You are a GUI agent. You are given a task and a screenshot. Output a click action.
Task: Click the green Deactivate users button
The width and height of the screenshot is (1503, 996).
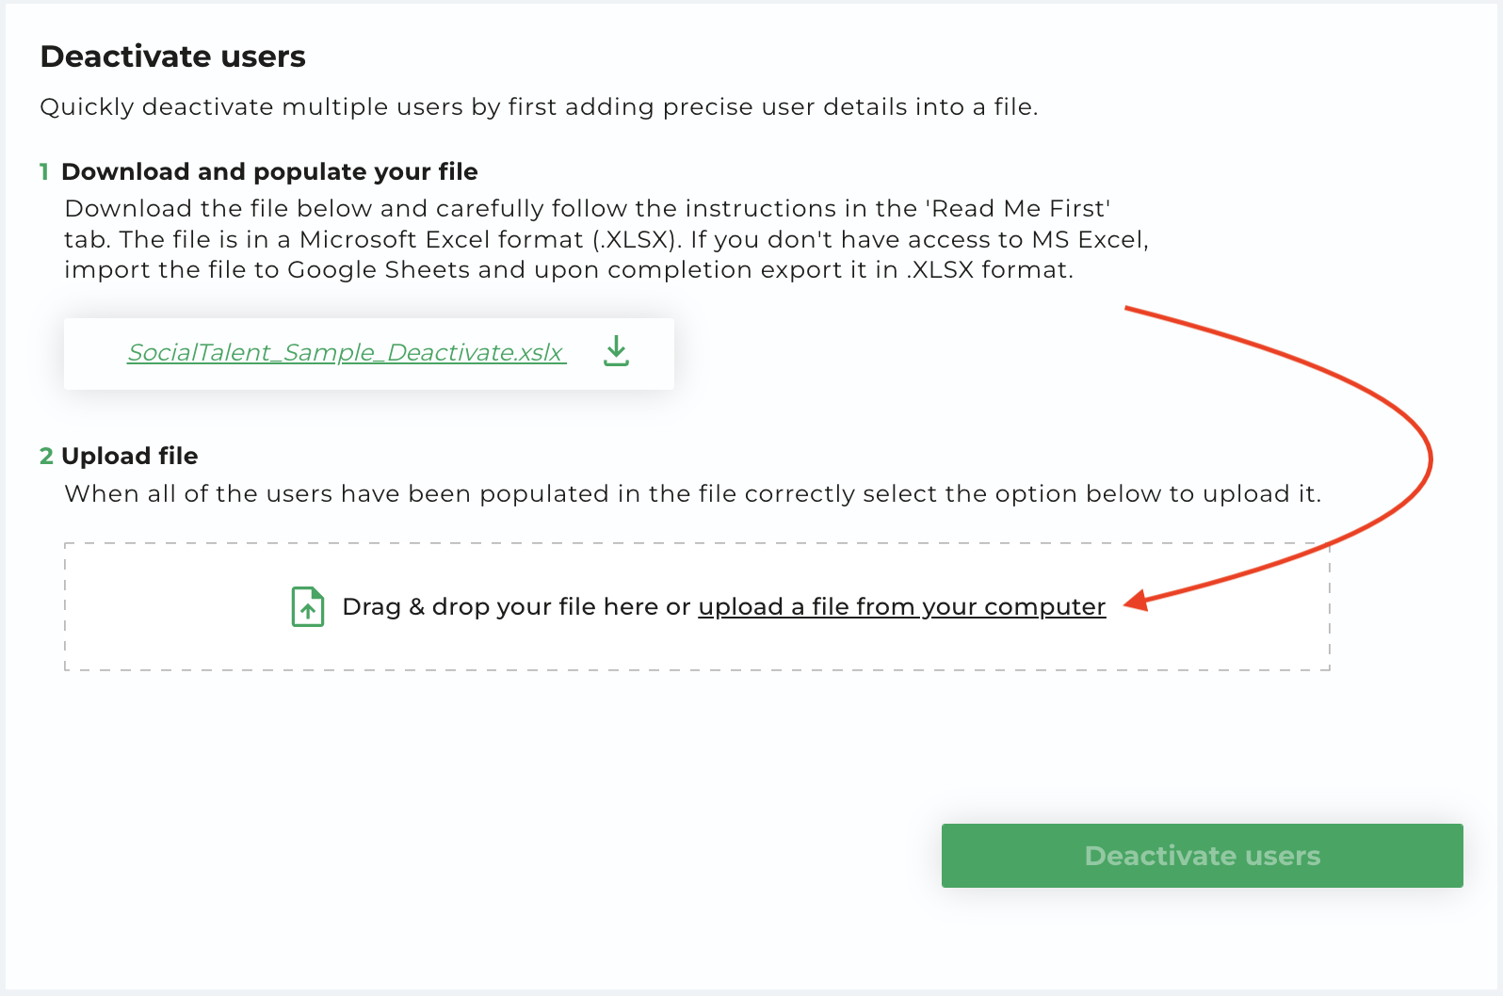pos(1202,855)
